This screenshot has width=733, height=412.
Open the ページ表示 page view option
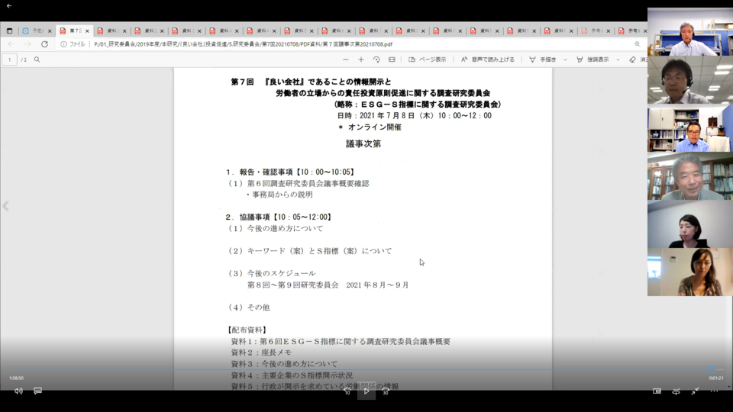(x=428, y=60)
